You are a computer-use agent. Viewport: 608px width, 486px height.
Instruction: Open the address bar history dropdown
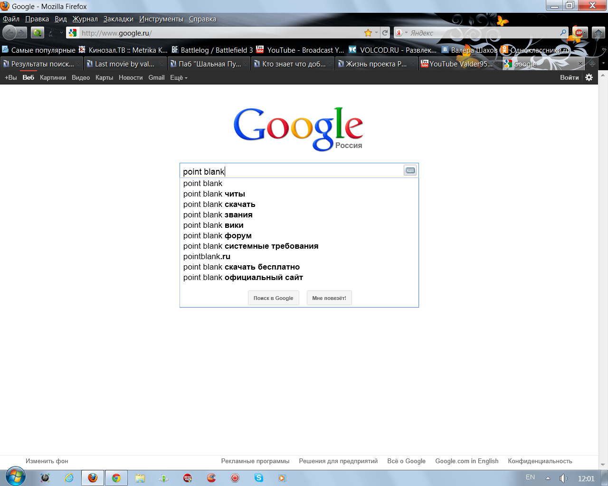pyautogui.click(x=376, y=33)
